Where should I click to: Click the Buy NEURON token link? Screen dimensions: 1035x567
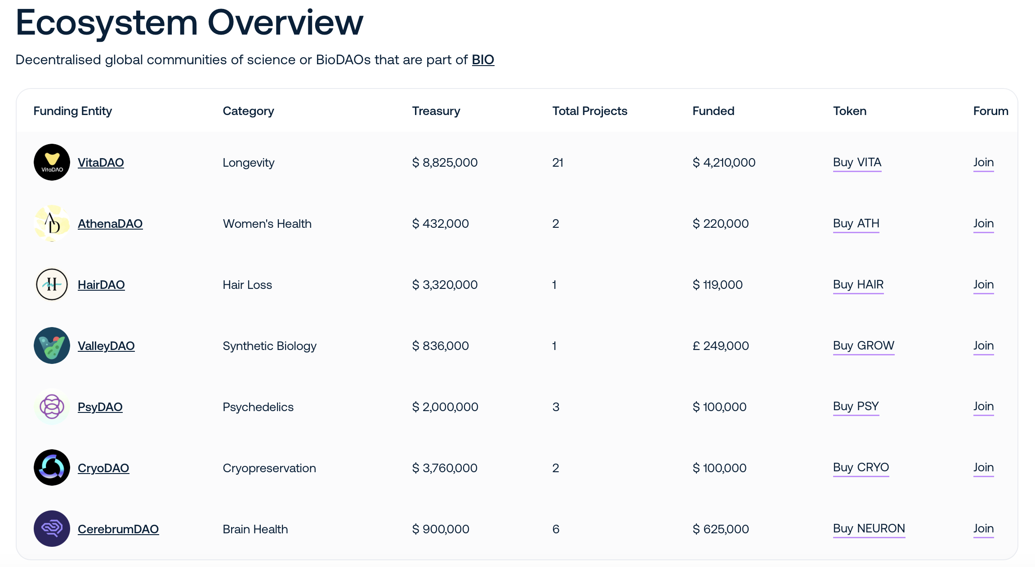869,528
